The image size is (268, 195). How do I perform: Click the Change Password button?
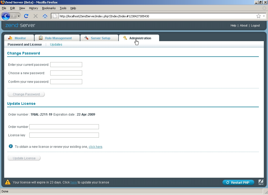26,94
